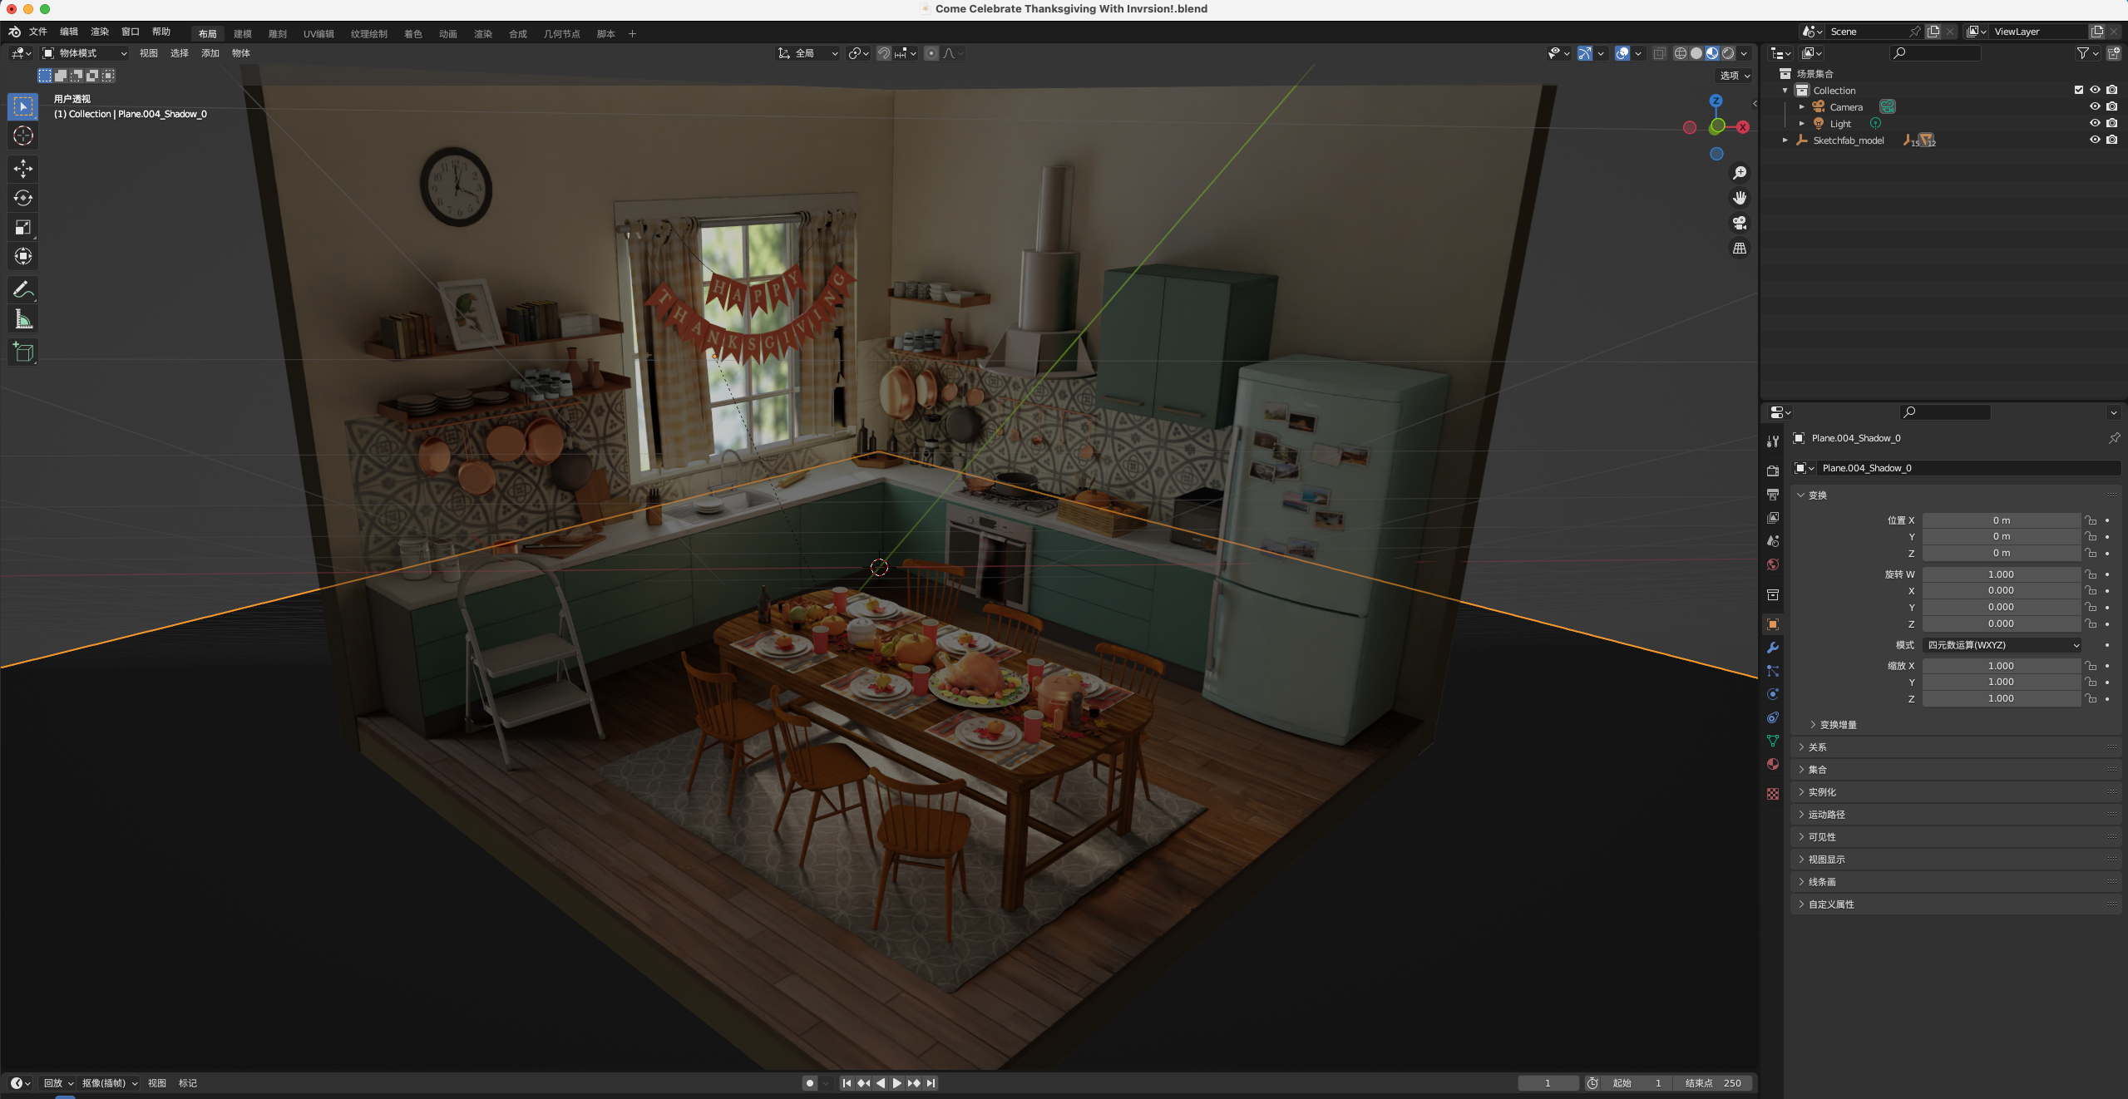
Task: Open the Material properties tab
Action: pos(1773,764)
